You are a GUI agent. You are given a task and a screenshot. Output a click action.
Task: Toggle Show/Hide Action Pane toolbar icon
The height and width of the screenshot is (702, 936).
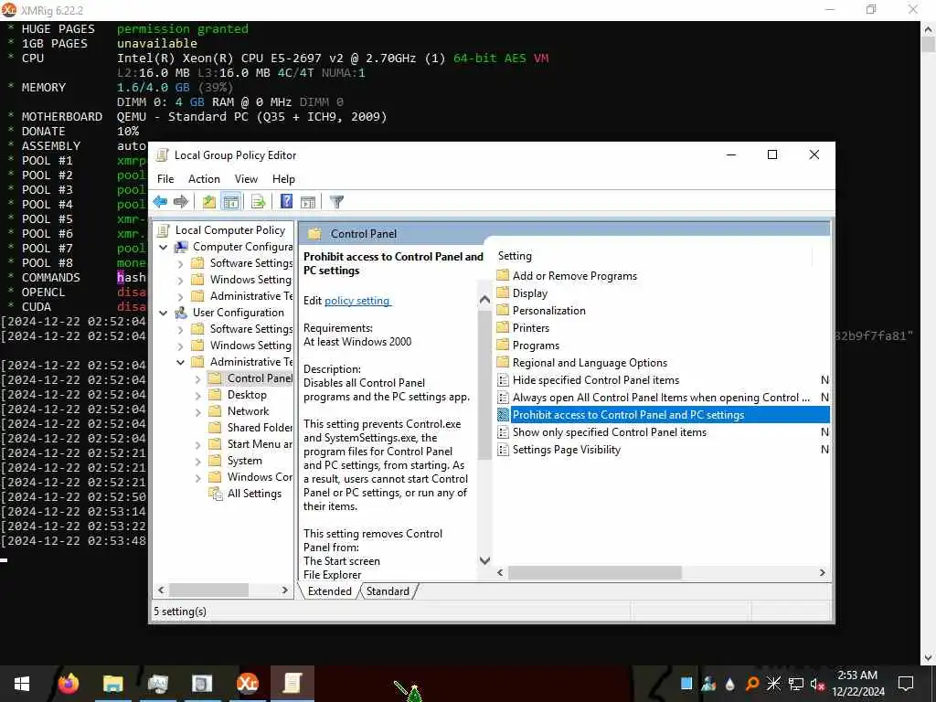pos(308,202)
